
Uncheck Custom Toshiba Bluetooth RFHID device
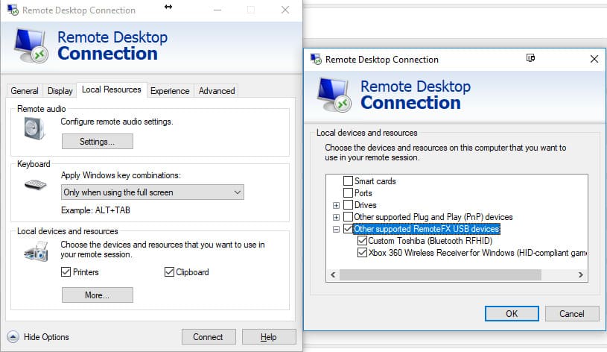pyautogui.click(x=362, y=241)
